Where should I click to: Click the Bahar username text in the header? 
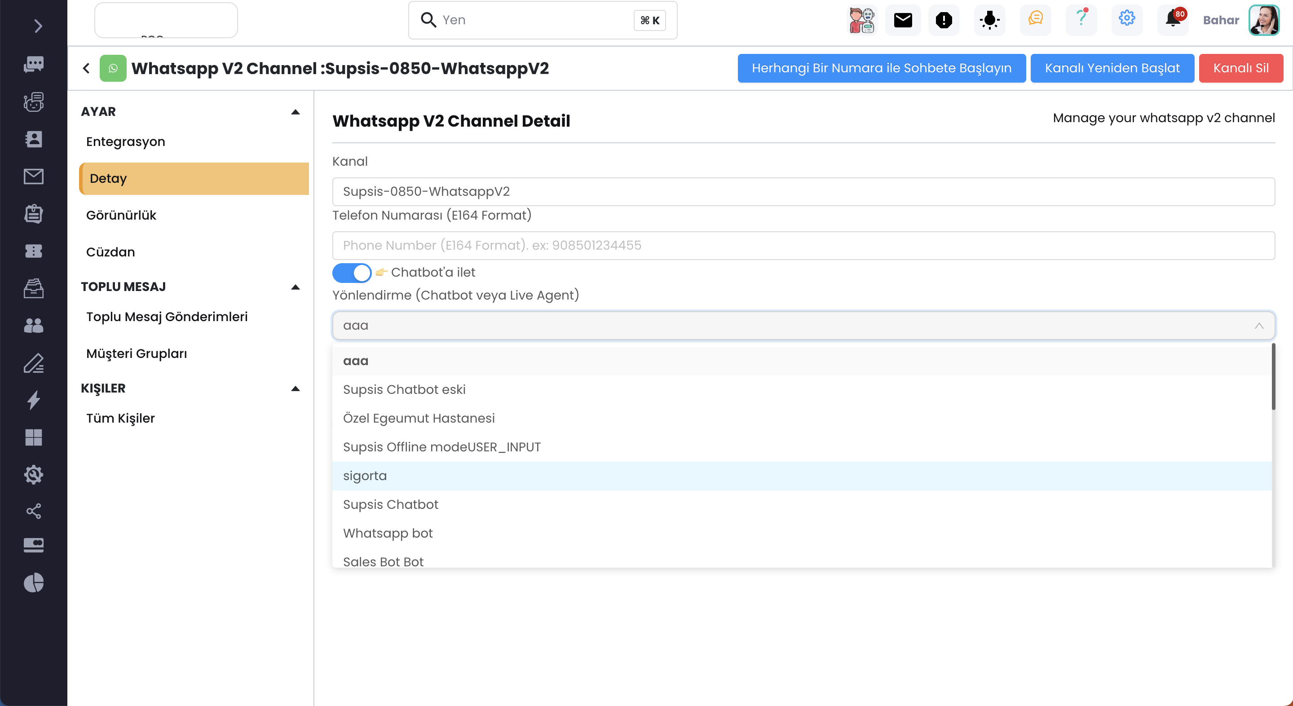pos(1221,20)
